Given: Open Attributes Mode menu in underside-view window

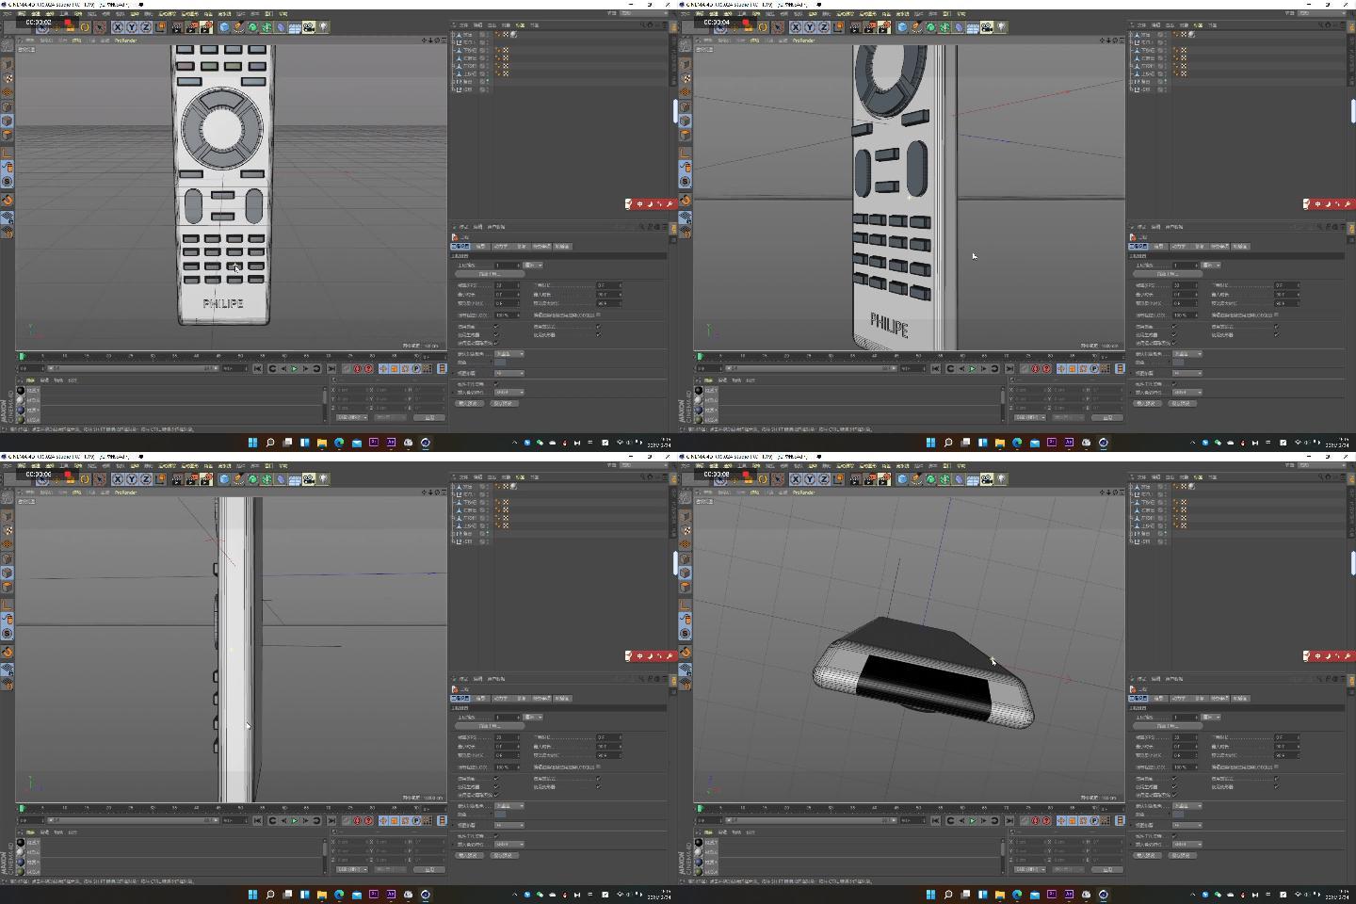Looking at the screenshot, I should click(x=1140, y=679).
